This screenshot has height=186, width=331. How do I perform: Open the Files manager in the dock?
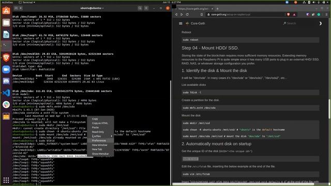click(6, 22)
